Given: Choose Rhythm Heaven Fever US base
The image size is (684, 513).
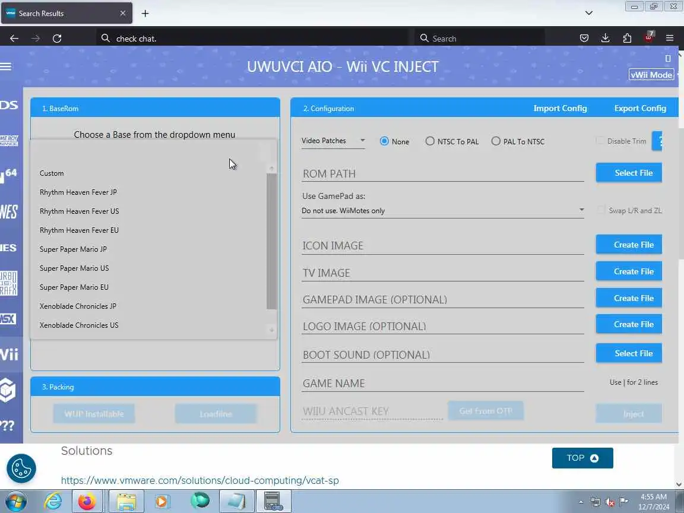Looking at the screenshot, I should click(x=148, y=211).
